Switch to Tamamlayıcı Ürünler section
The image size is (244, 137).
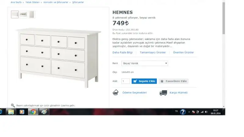(x=153, y=52)
